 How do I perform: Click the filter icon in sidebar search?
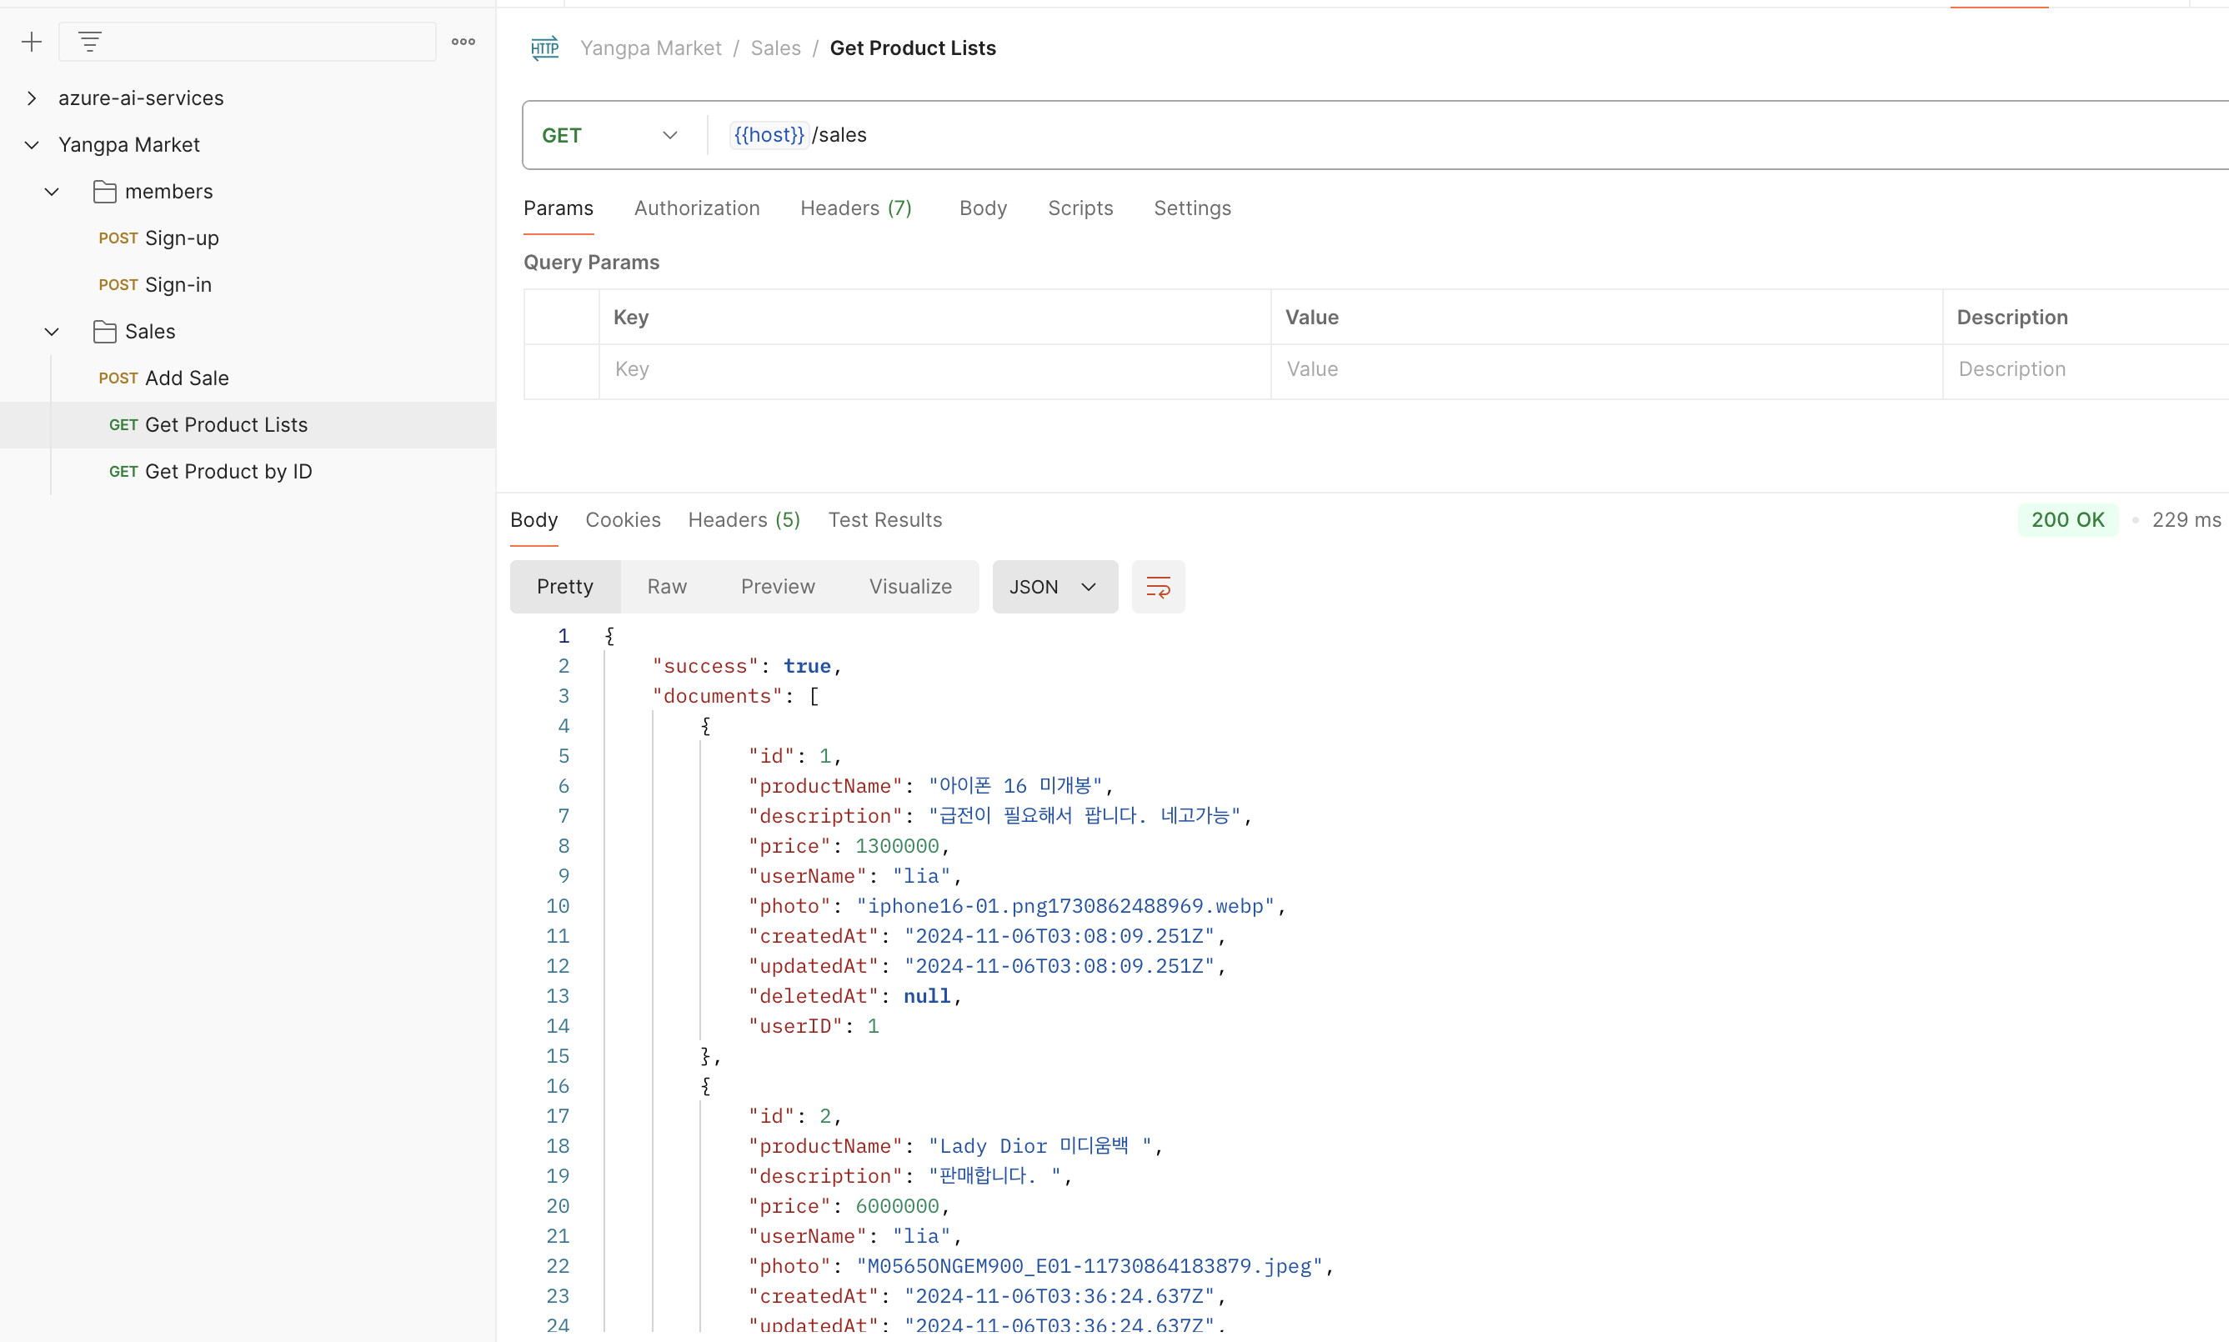click(x=89, y=42)
